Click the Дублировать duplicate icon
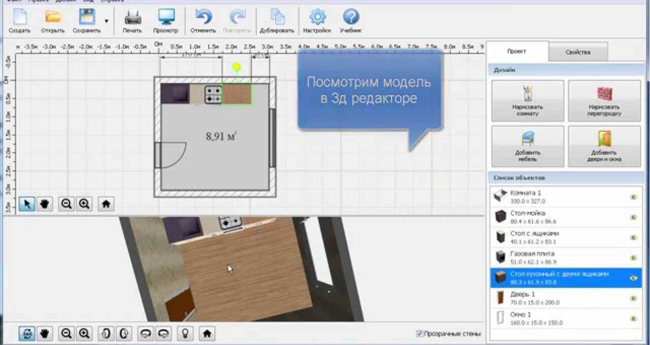The height and width of the screenshot is (345, 650). coord(277,18)
